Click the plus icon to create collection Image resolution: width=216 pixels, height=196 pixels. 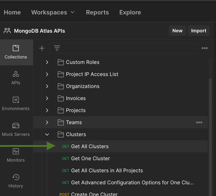point(42,48)
